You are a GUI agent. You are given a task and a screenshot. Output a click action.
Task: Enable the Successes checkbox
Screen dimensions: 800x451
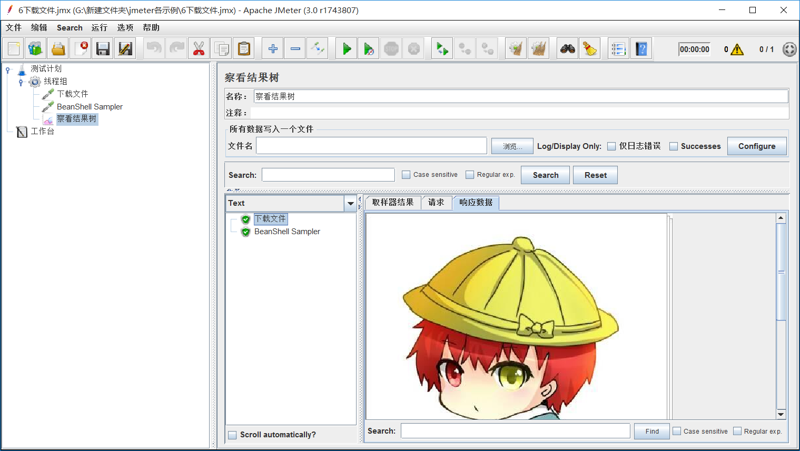(x=674, y=146)
